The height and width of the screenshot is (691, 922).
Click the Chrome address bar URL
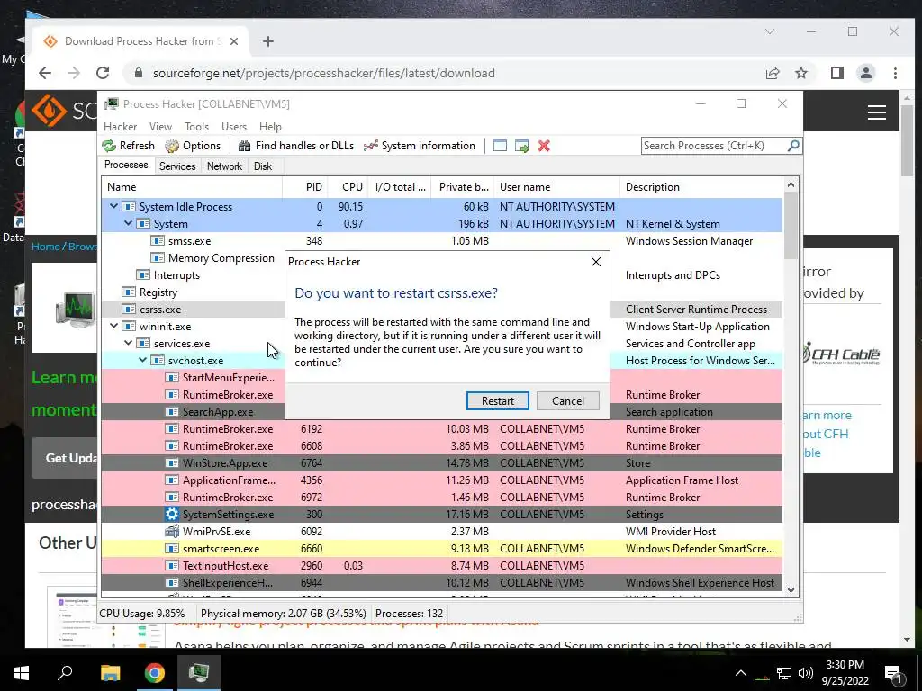pos(324,73)
